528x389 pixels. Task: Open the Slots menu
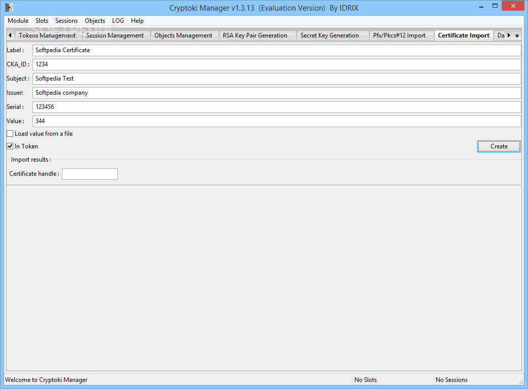[x=42, y=21]
